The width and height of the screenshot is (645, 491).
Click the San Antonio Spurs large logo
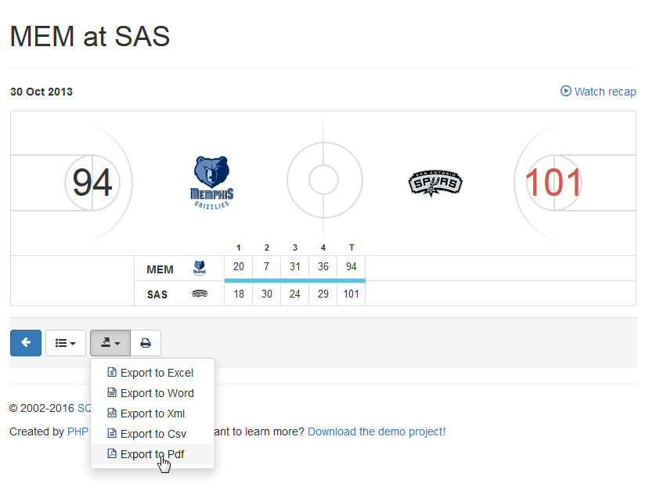[435, 182]
